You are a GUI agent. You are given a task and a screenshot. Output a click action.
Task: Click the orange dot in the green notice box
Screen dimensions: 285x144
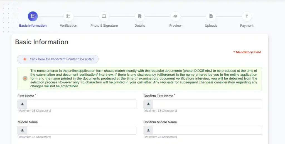click(x=25, y=78)
